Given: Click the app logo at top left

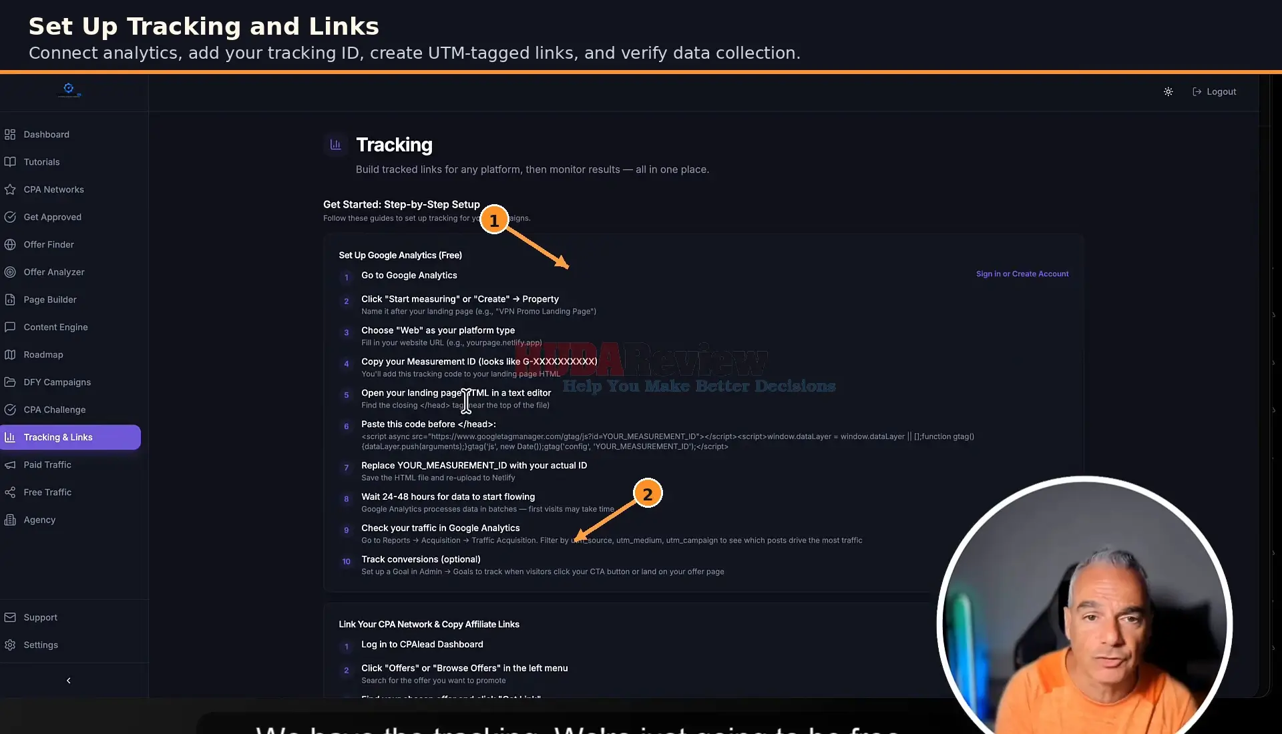Looking at the screenshot, I should click(69, 89).
